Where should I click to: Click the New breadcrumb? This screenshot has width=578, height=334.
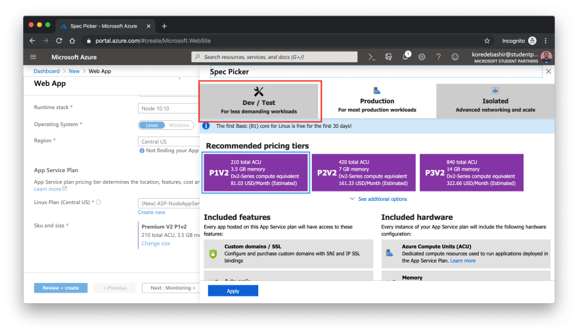[74, 71]
